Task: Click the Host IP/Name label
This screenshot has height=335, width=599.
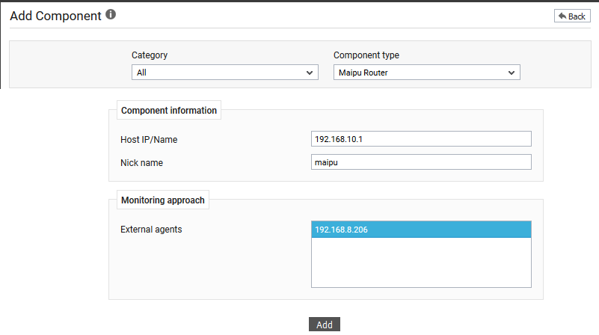Action: (149, 140)
